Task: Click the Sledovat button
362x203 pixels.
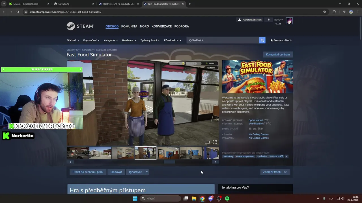Action: click(x=116, y=172)
